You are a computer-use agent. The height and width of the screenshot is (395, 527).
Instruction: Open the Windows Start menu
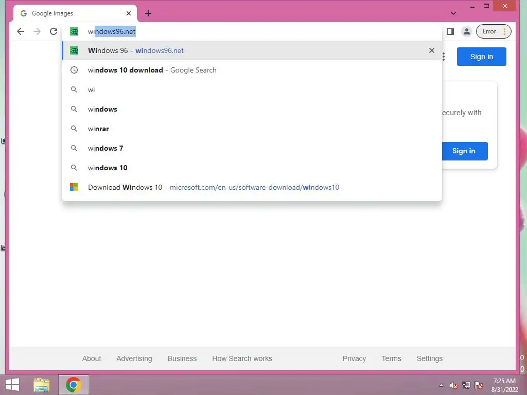point(12,385)
